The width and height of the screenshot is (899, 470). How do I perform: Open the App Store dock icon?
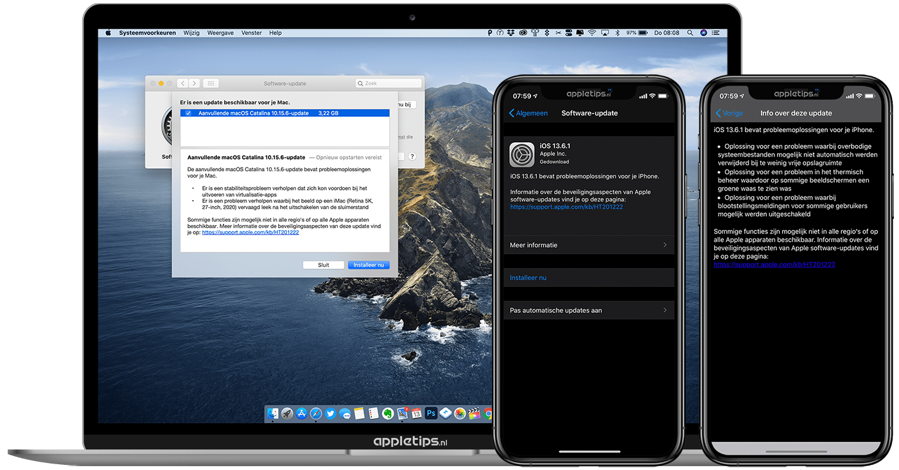coord(302,413)
